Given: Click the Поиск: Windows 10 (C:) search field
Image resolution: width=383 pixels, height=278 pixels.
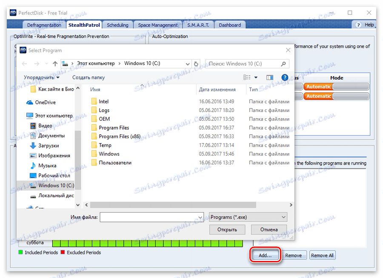Looking at the screenshot, I should click(x=244, y=64).
